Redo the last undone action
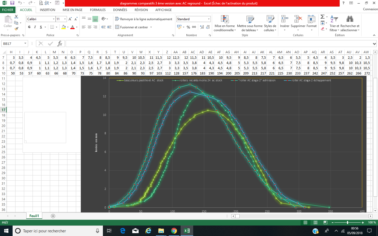The image size is (378, 236). 30,3
